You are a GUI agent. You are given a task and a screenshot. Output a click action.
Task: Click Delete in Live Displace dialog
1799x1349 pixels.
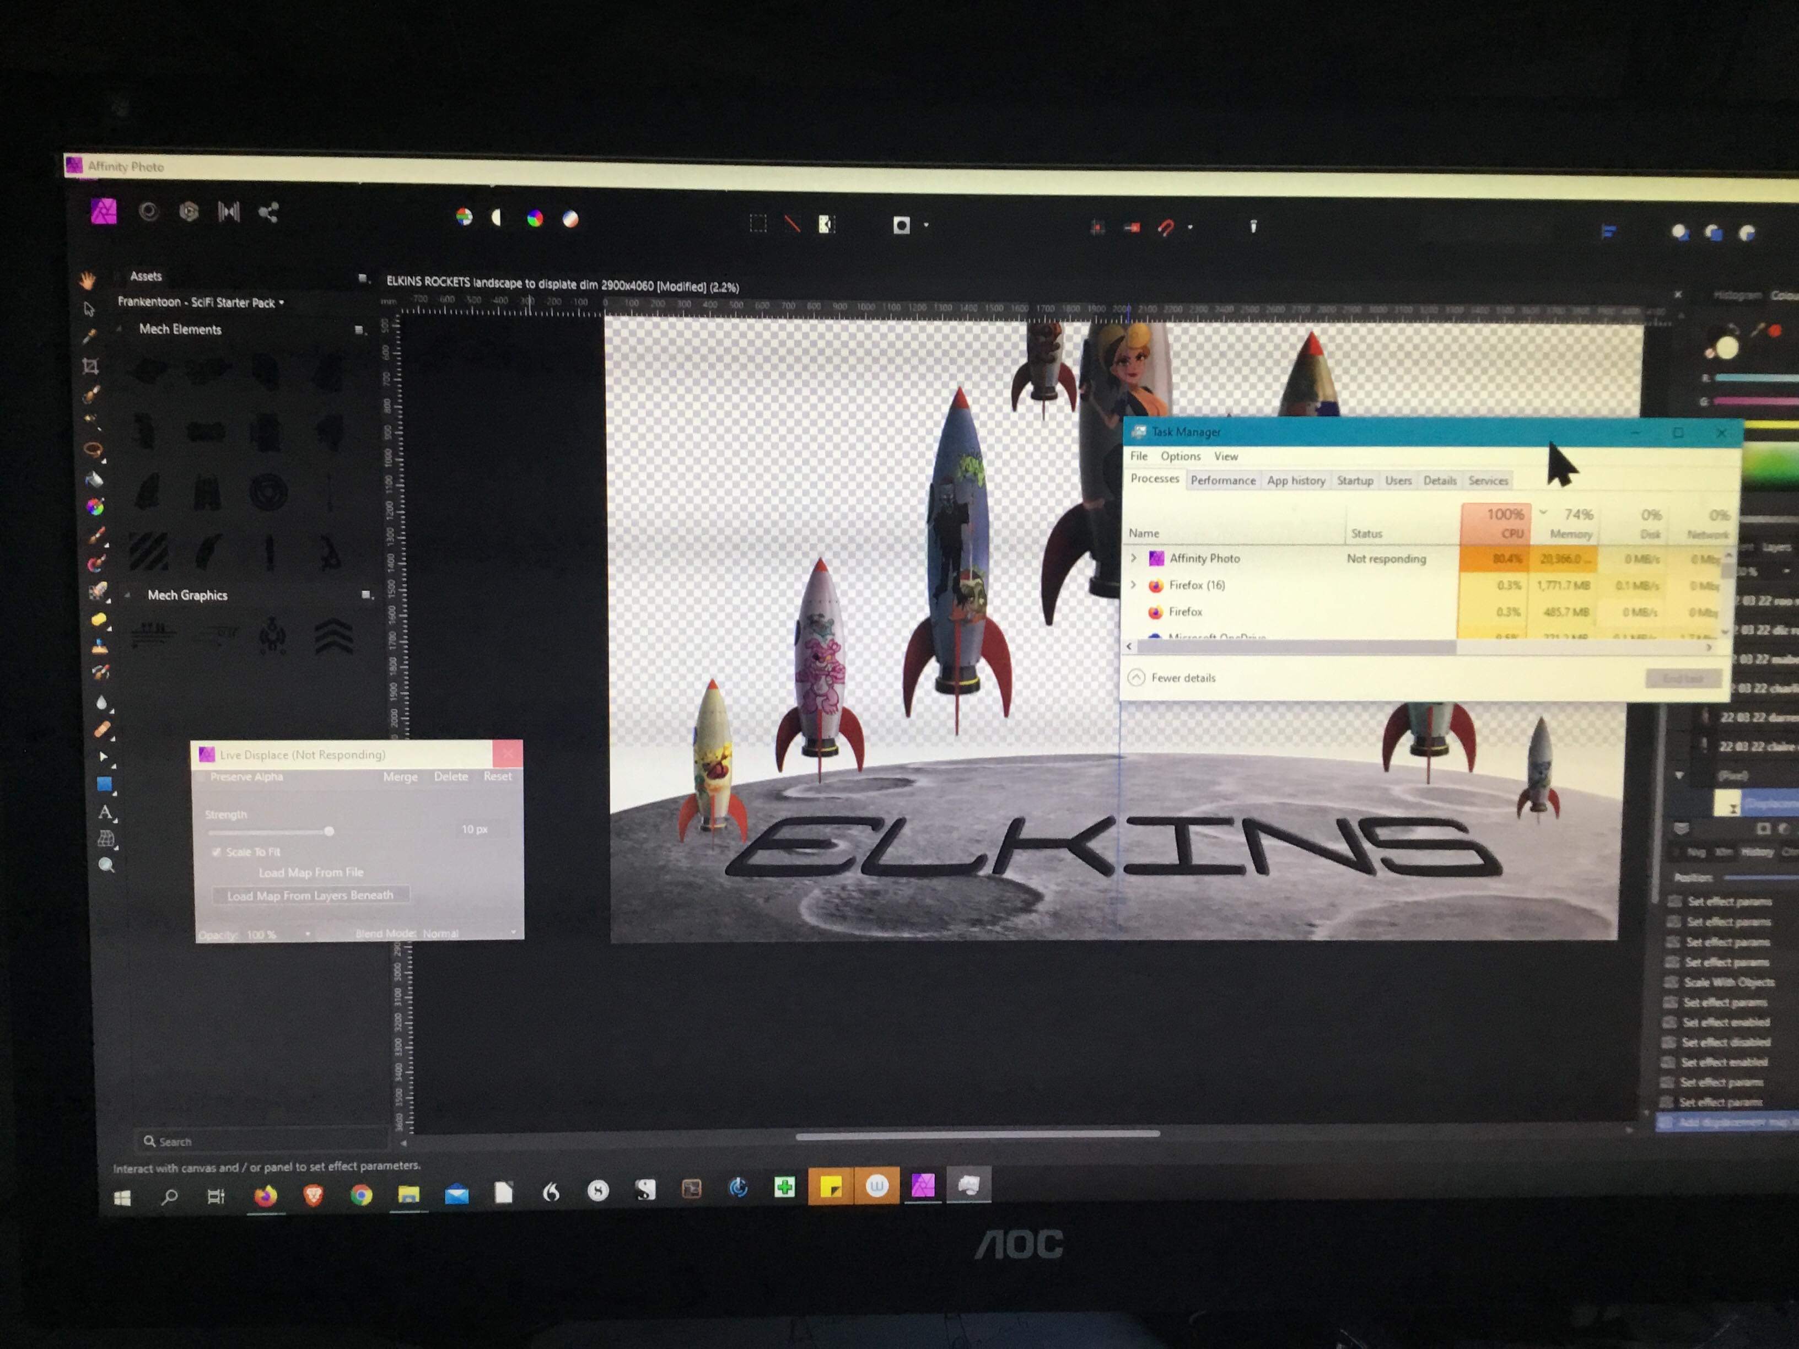pos(450,776)
